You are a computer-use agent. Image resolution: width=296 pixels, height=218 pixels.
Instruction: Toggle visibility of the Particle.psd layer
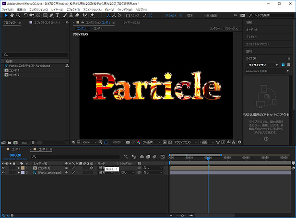pos(3,172)
